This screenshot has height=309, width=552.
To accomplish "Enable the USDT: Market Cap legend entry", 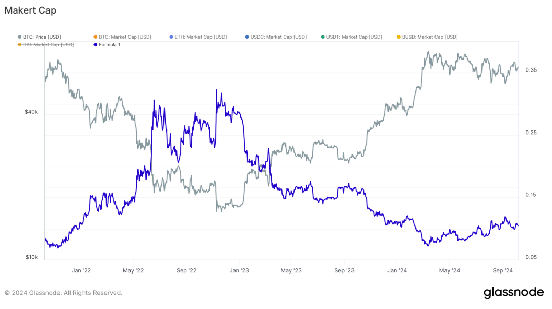I will [x=354, y=37].
